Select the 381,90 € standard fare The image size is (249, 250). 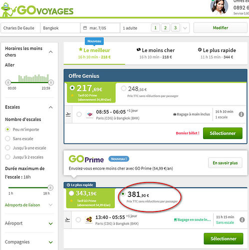tap(123, 194)
